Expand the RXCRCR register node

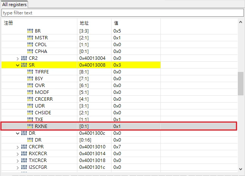(18, 154)
